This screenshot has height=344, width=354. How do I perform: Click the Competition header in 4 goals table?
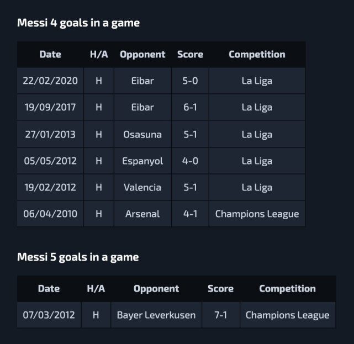tap(257, 55)
